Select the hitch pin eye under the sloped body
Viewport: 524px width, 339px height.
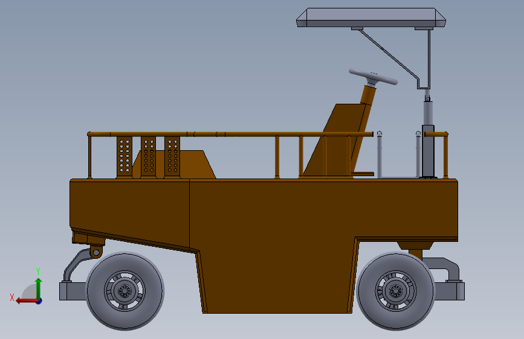[96, 252]
